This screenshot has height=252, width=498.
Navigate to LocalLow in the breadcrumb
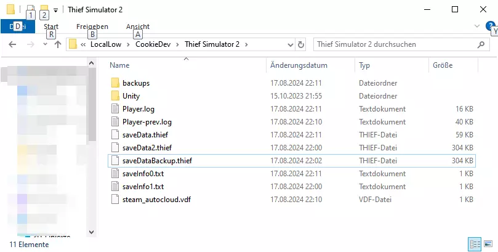pyautogui.click(x=106, y=44)
